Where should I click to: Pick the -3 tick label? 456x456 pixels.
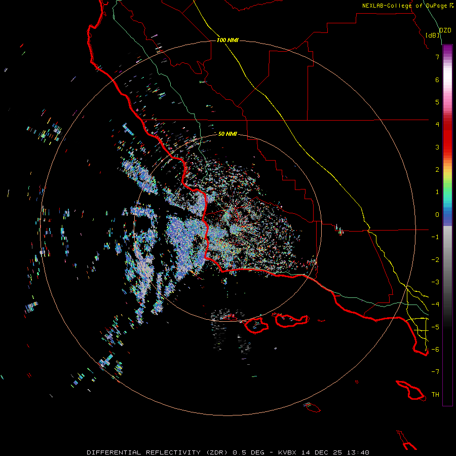435,282
